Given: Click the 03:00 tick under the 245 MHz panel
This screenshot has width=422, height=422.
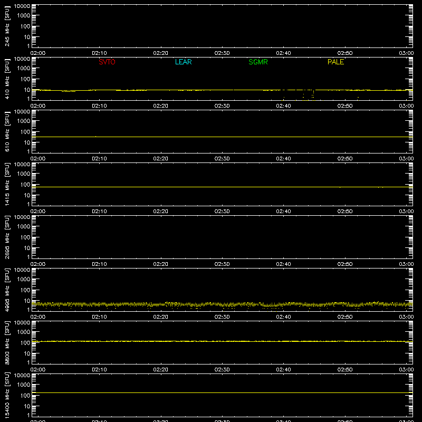Looking at the screenshot, I should point(406,53).
